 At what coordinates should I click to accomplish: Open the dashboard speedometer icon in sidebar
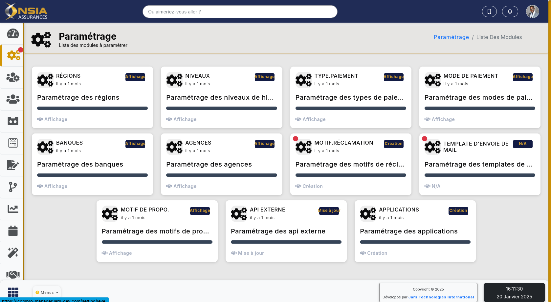click(13, 33)
